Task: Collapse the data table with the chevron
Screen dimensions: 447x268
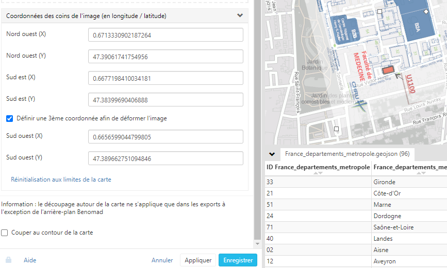Action: click(x=272, y=154)
